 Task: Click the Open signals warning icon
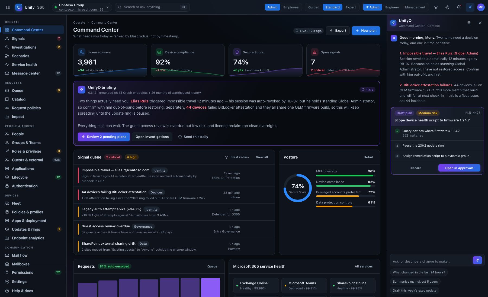(x=315, y=52)
